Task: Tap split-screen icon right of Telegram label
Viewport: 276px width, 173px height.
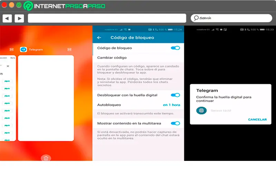Action: tap(69, 49)
